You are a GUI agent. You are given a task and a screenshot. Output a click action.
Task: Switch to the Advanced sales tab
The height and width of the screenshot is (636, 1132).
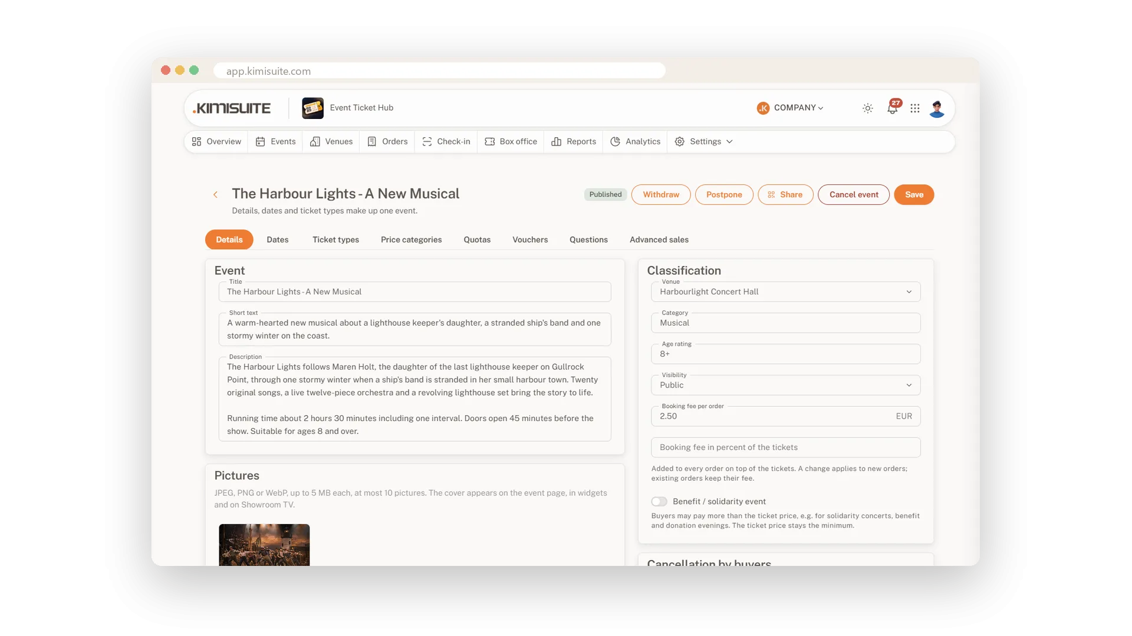(x=659, y=240)
